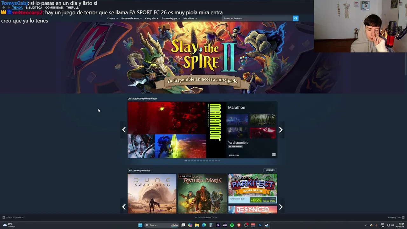Image resolution: width=407 pixels, height=229 pixels.
Task: Open Brave browser from the taskbar
Action: [239, 225]
